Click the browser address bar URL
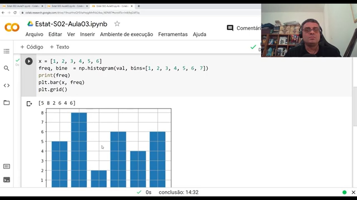Image resolution: width=357 pixels, height=200 pixels. [83, 12]
